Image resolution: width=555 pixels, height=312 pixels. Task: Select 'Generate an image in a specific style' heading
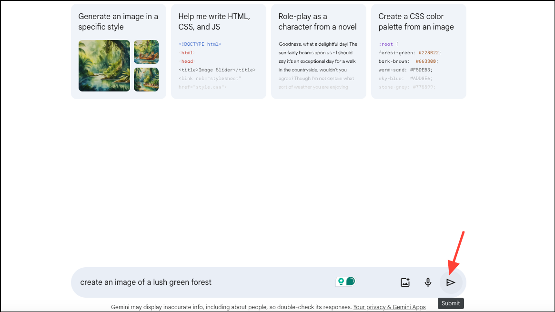pyautogui.click(x=118, y=22)
